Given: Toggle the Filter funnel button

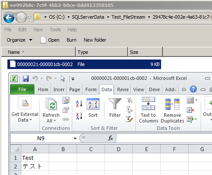Looking at the screenshot, I should tap(115, 108).
